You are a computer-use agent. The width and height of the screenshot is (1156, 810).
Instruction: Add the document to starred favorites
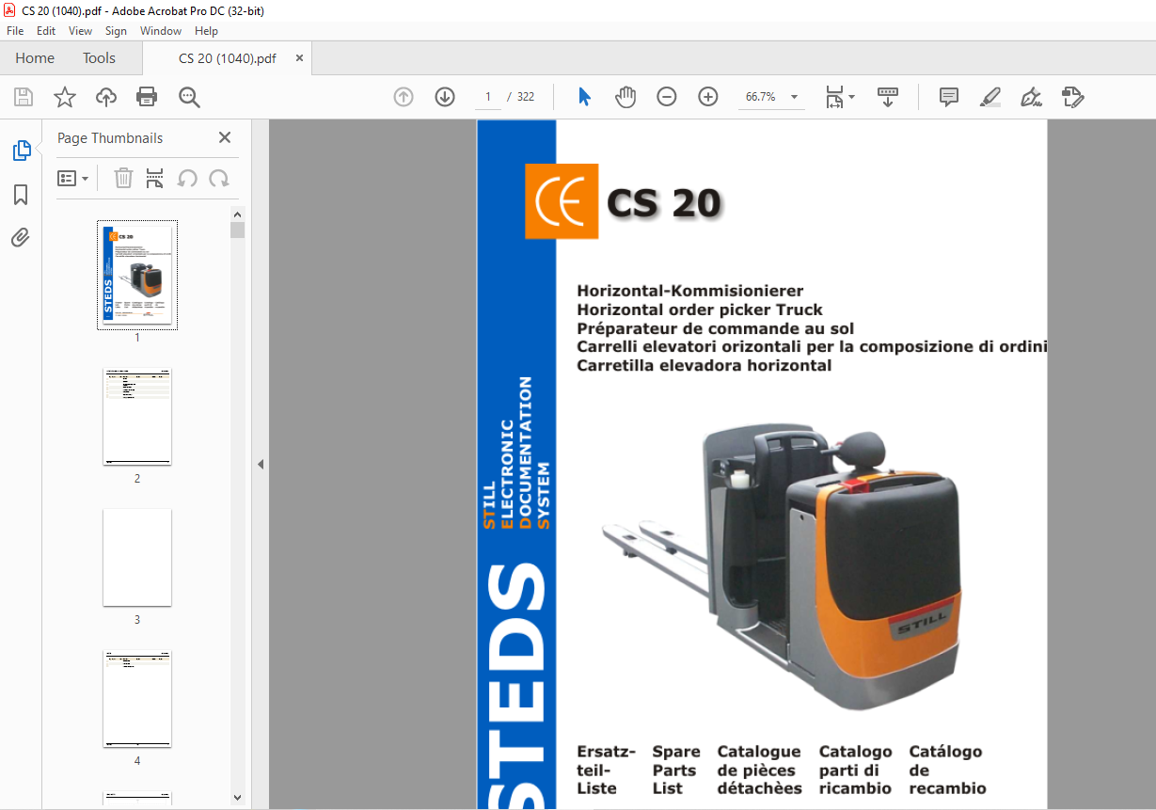coord(64,97)
